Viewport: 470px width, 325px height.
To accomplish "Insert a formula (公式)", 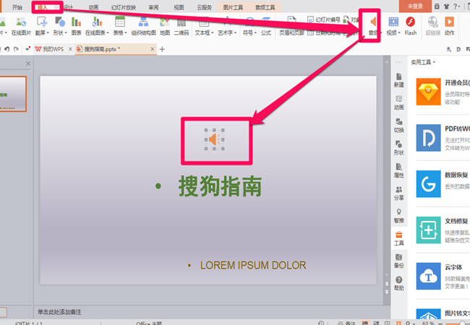I will (x=266, y=26).
